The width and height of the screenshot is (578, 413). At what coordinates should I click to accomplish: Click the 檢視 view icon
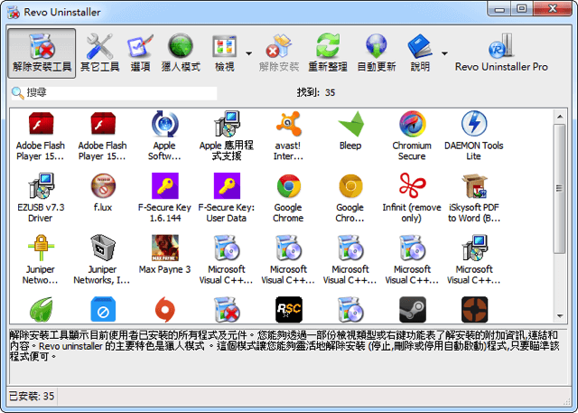(225, 53)
